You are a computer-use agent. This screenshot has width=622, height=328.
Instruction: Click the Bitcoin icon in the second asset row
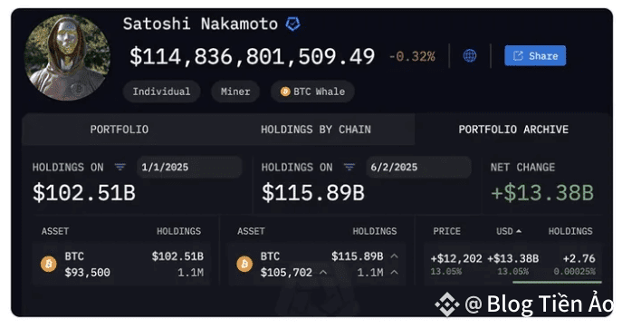click(244, 264)
